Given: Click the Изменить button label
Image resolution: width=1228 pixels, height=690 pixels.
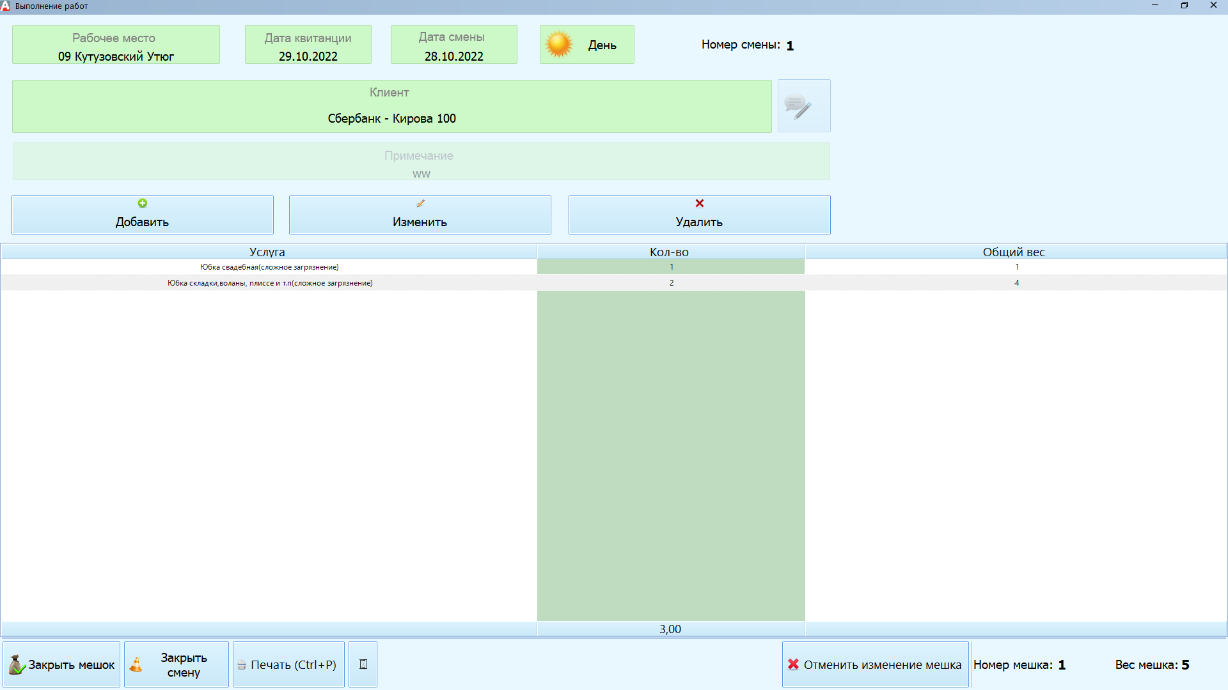Looking at the screenshot, I should coord(420,222).
